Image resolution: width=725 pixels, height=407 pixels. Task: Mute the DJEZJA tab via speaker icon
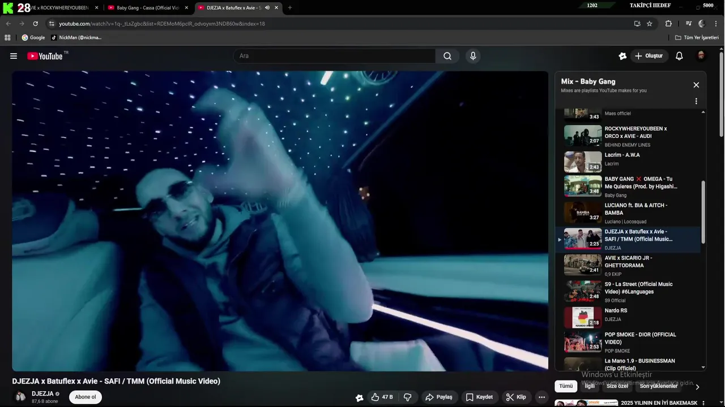[267, 8]
